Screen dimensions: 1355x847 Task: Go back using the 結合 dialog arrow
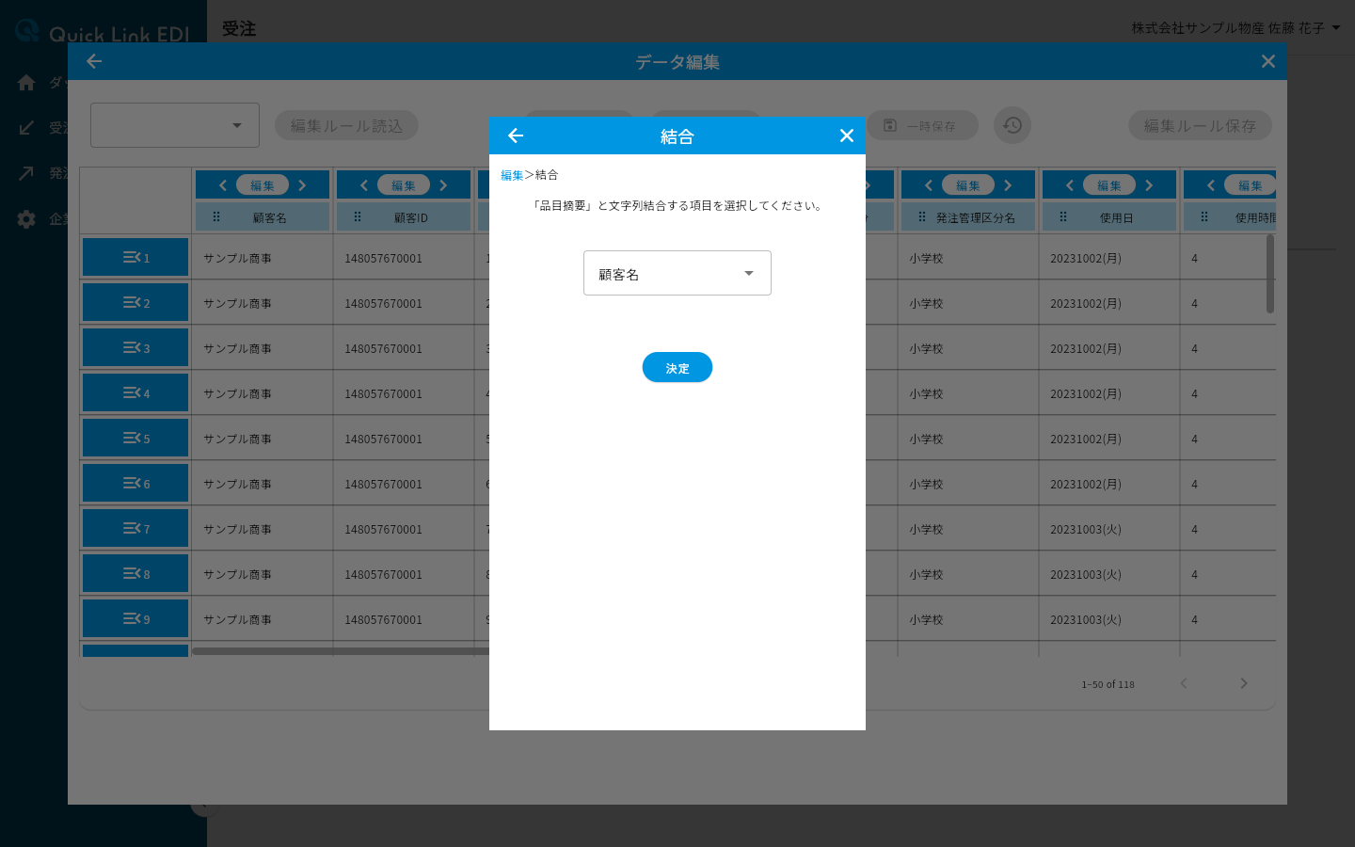coord(516,136)
